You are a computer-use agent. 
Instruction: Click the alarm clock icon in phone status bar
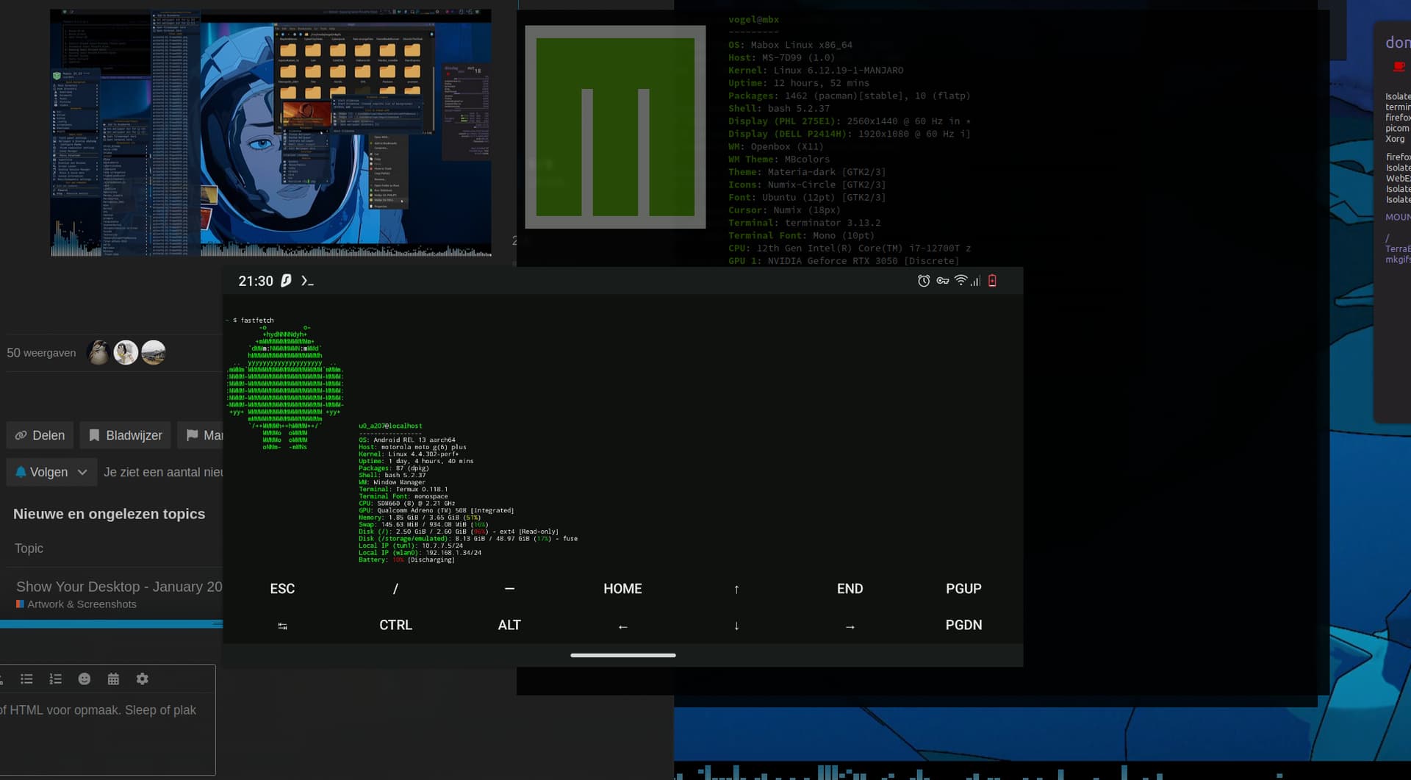pyautogui.click(x=924, y=281)
